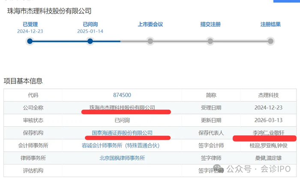Open 珠海市杰理科技股份有限公司 full name link in table
The image size is (300, 181).
pos(122,108)
